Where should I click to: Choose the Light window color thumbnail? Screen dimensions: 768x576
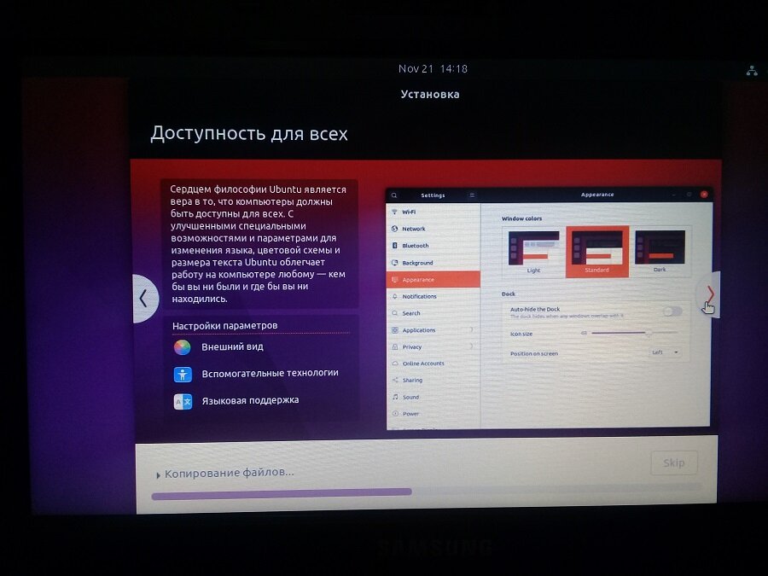pos(533,252)
